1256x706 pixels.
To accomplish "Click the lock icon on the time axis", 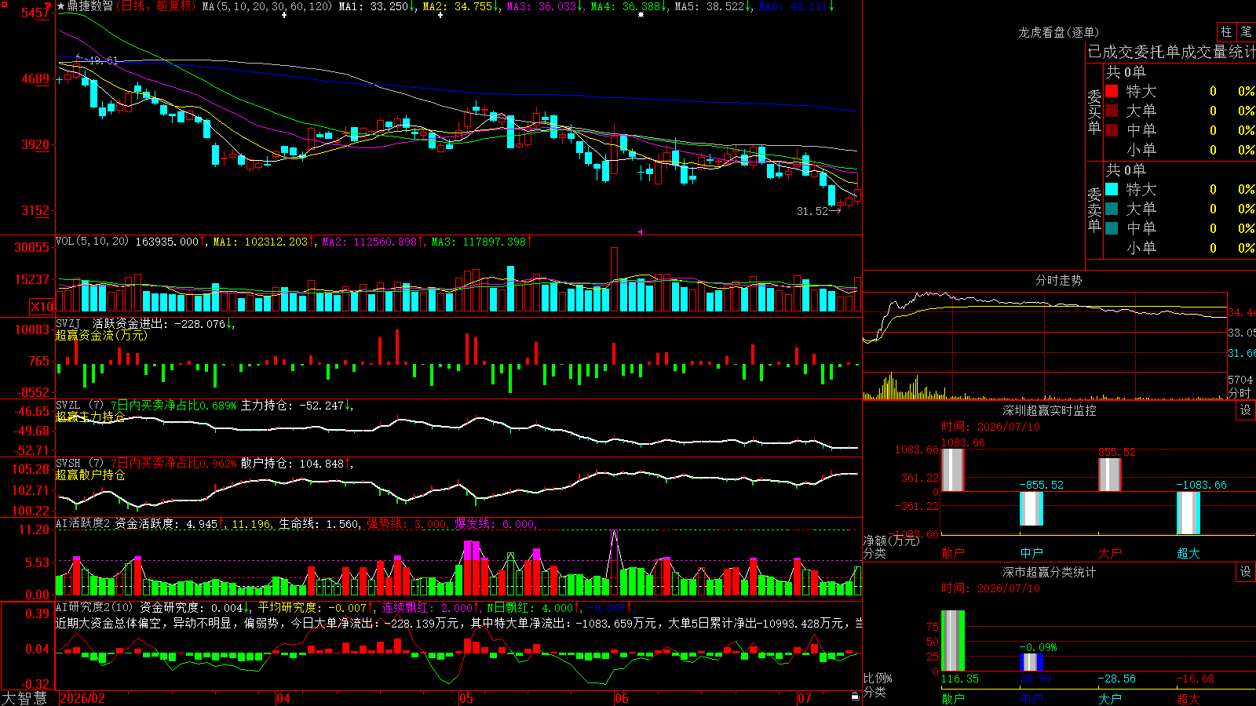I will [x=856, y=696].
